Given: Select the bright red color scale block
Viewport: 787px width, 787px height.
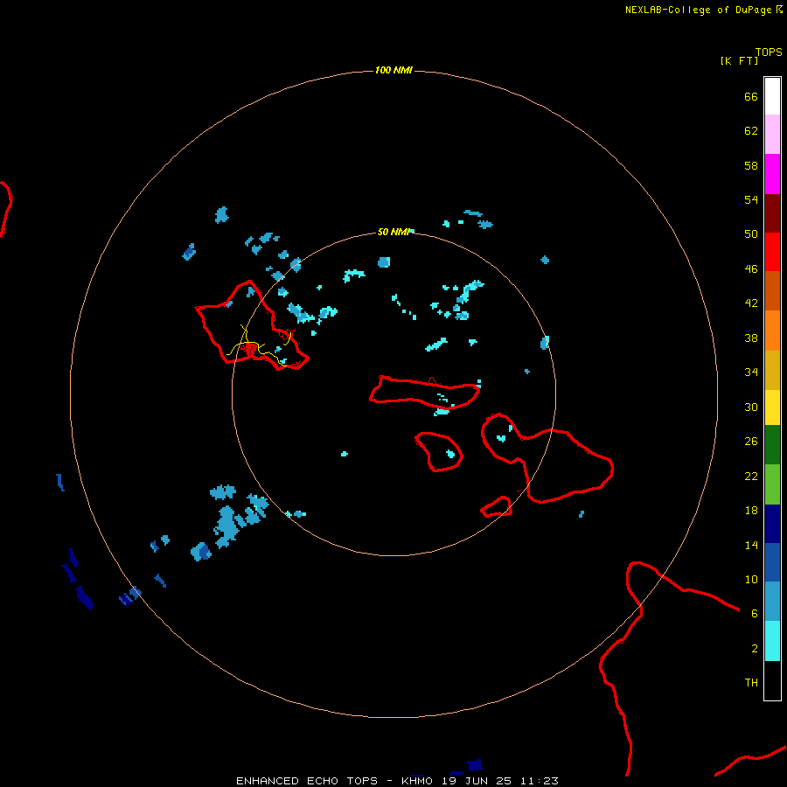Looking at the screenshot, I should [x=772, y=252].
